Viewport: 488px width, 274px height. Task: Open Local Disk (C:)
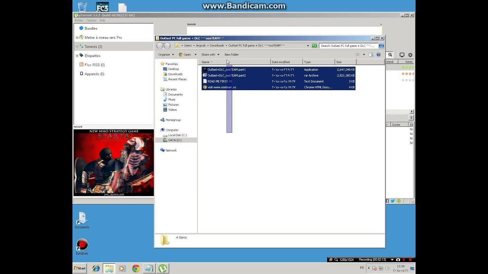point(177,135)
